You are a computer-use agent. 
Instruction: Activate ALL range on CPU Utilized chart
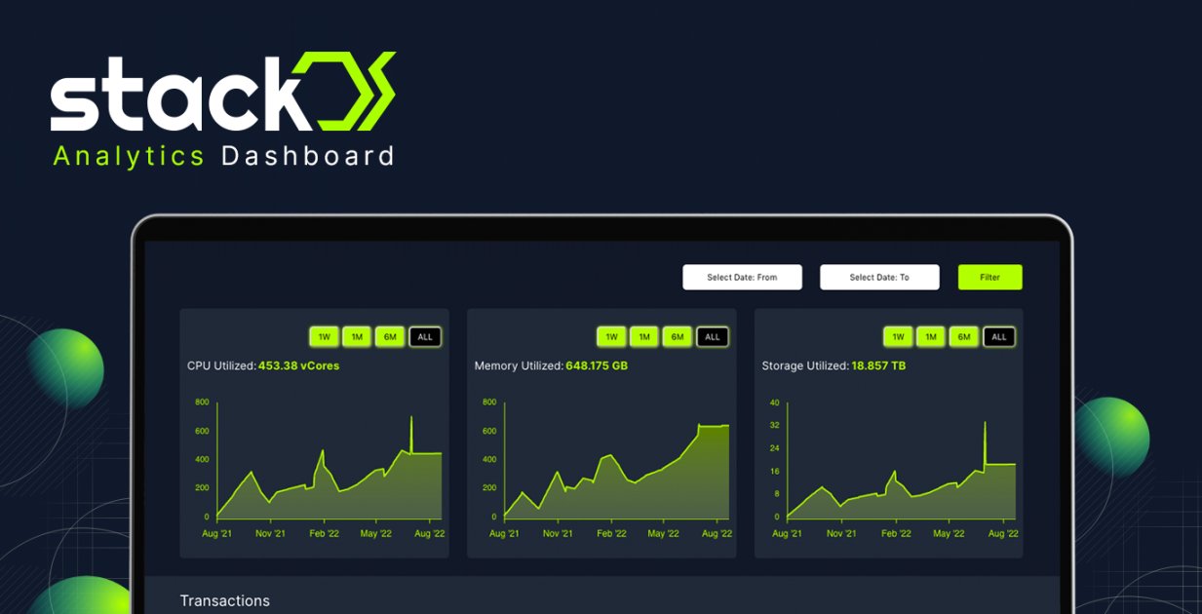pos(423,336)
